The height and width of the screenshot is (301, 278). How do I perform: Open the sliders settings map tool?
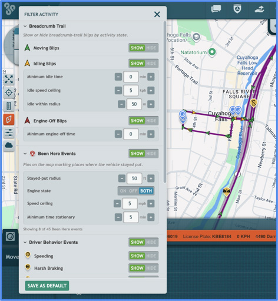point(9,133)
